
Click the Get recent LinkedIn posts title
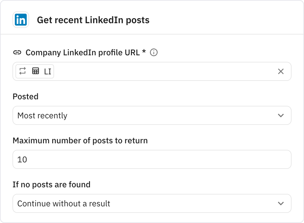(x=93, y=20)
